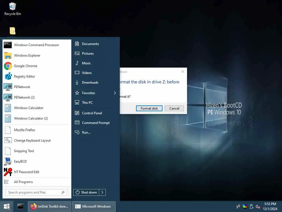This screenshot has width=282, height=212.
Task: Expand Favorites submenu arrow
Action: point(115,93)
